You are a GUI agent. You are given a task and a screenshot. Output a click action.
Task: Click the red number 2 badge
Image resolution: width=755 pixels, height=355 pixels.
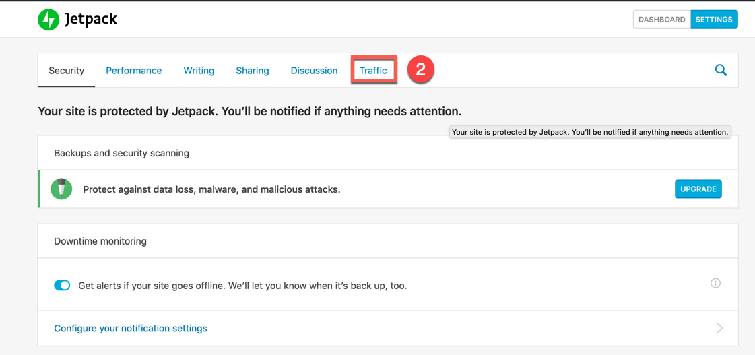pos(420,70)
